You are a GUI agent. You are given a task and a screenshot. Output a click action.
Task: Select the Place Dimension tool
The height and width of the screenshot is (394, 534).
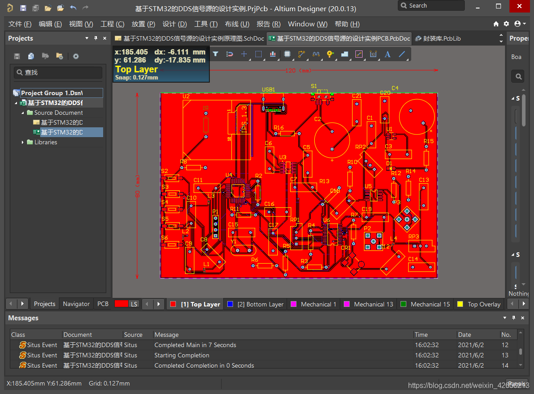click(x=373, y=54)
